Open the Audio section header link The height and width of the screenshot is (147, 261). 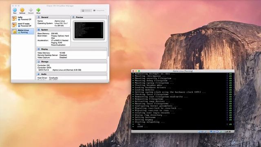44,74
